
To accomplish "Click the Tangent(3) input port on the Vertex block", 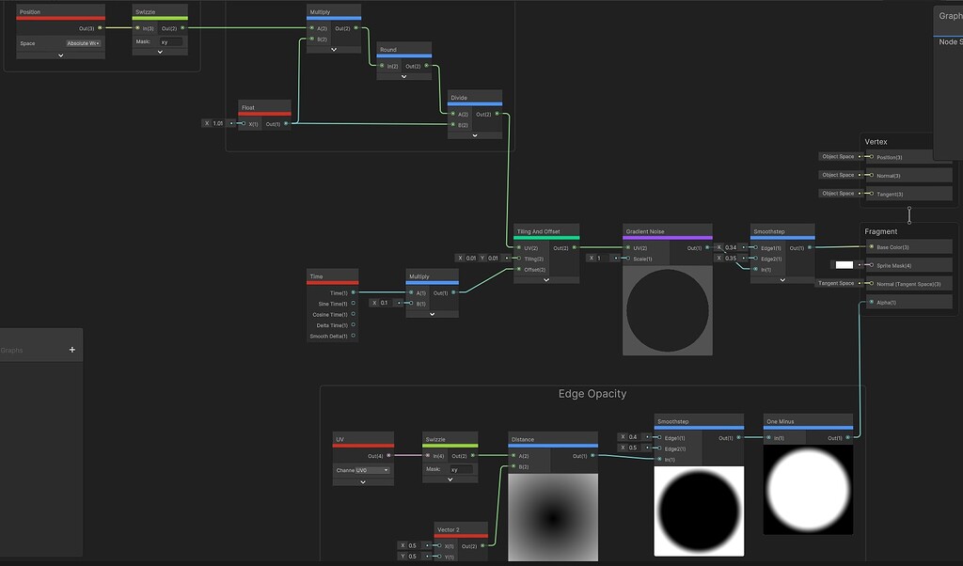I will (872, 193).
